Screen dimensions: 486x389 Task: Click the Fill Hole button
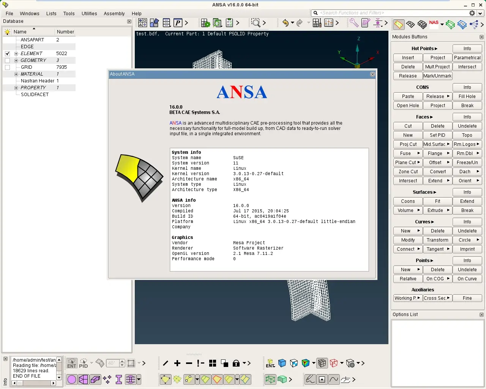point(467,96)
